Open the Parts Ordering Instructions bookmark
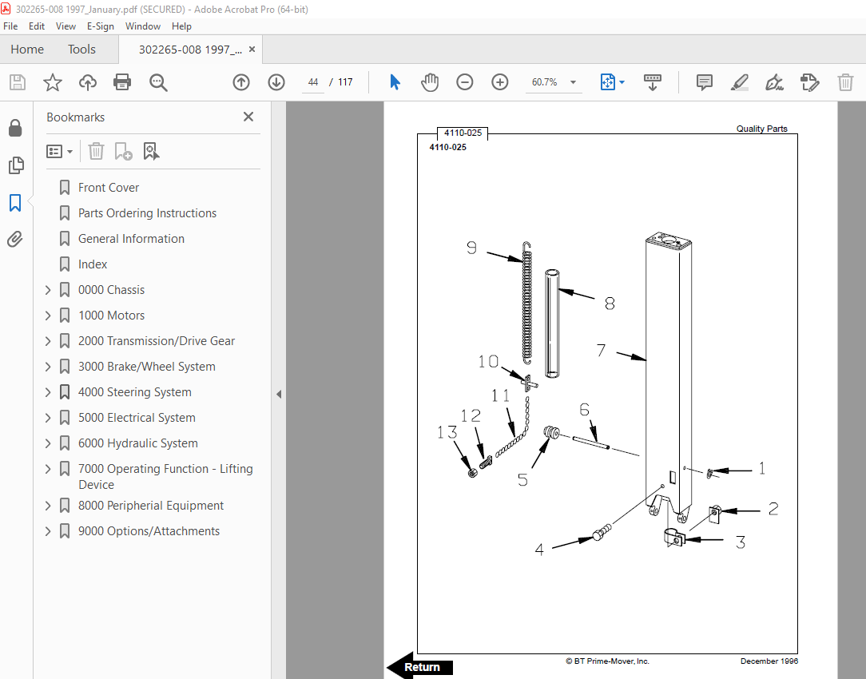866x679 pixels. click(147, 213)
